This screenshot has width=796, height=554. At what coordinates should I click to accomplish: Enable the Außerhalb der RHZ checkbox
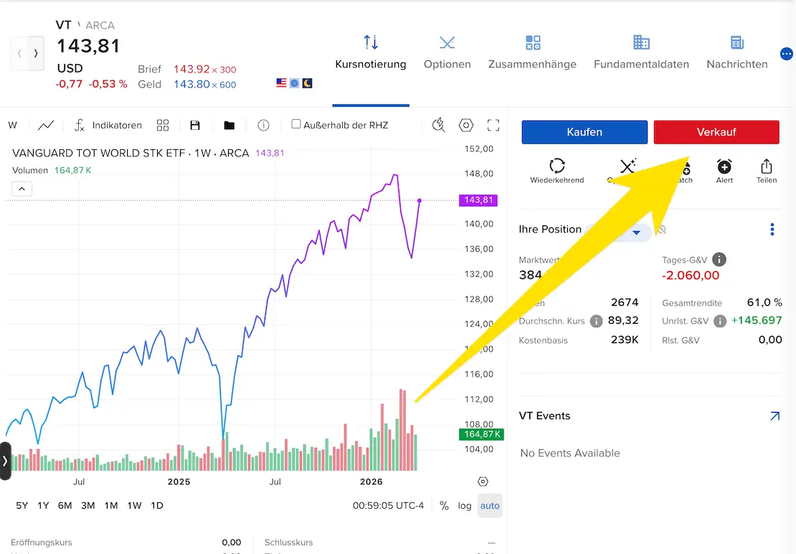(x=296, y=124)
